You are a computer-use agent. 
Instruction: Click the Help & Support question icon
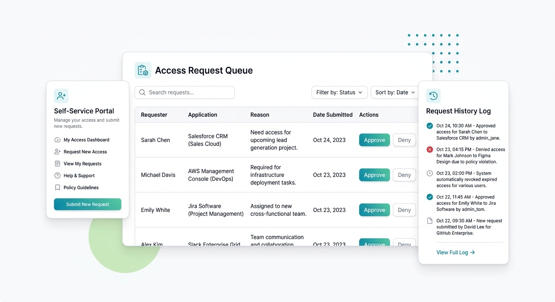[x=57, y=176]
